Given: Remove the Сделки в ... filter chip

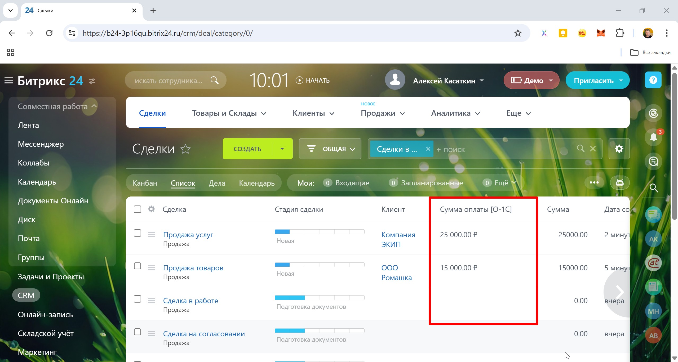Looking at the screenshot, I should [428, 149].
